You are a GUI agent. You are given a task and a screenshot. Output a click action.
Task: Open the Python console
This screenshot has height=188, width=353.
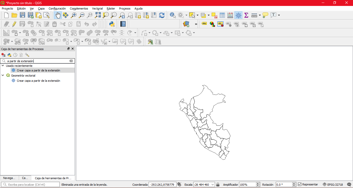click(x=112, y=24)
